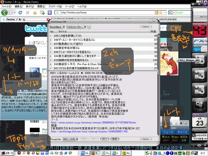Expand thread 249 この絵を評価してくれ plus
Image resolution: width=208 pixels, height=156 pixels.
[x=51, y=36]
